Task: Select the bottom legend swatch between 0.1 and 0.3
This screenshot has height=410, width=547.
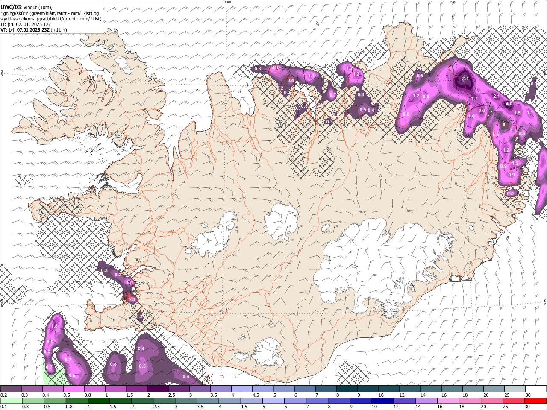Action: 11,401
